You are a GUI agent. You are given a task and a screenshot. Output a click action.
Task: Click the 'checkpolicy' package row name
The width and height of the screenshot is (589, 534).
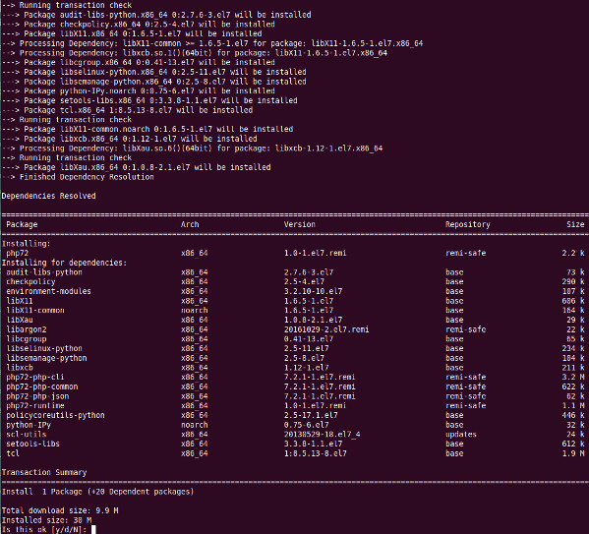coord(30,281)
